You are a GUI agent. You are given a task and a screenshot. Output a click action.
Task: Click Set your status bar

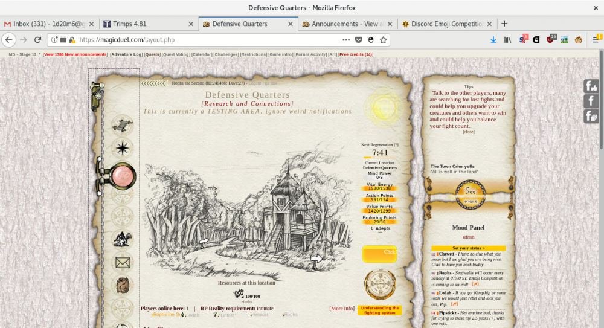pyautogui.click(x=469, y=248)
